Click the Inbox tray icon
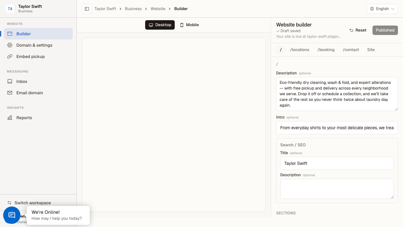Image resolution: width=403 pixels, height=227 pixels. [x=10, y=81]
